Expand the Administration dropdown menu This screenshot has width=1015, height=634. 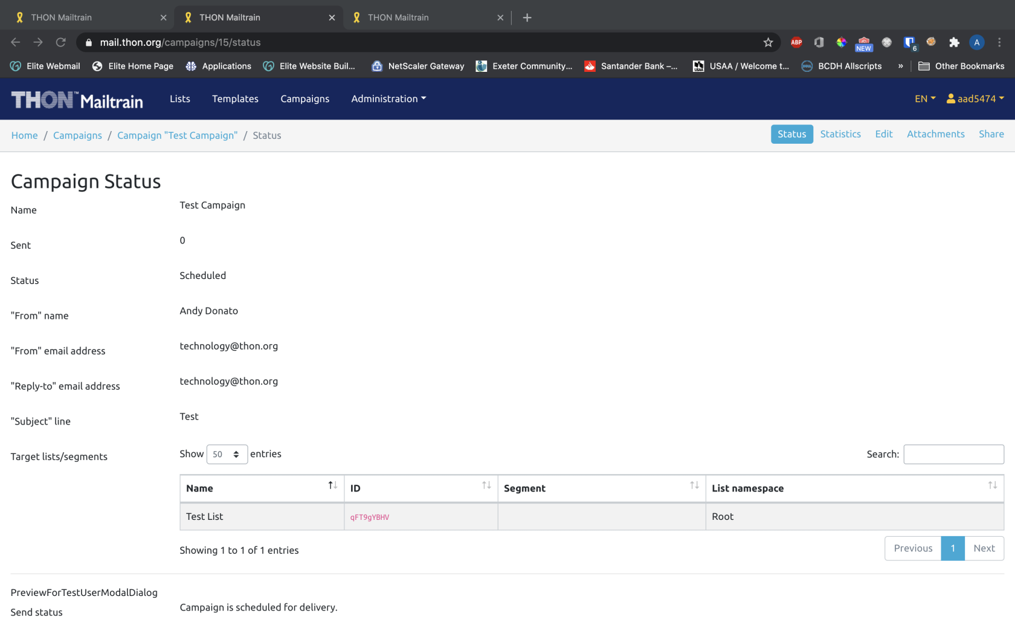(x=388, y=98)
